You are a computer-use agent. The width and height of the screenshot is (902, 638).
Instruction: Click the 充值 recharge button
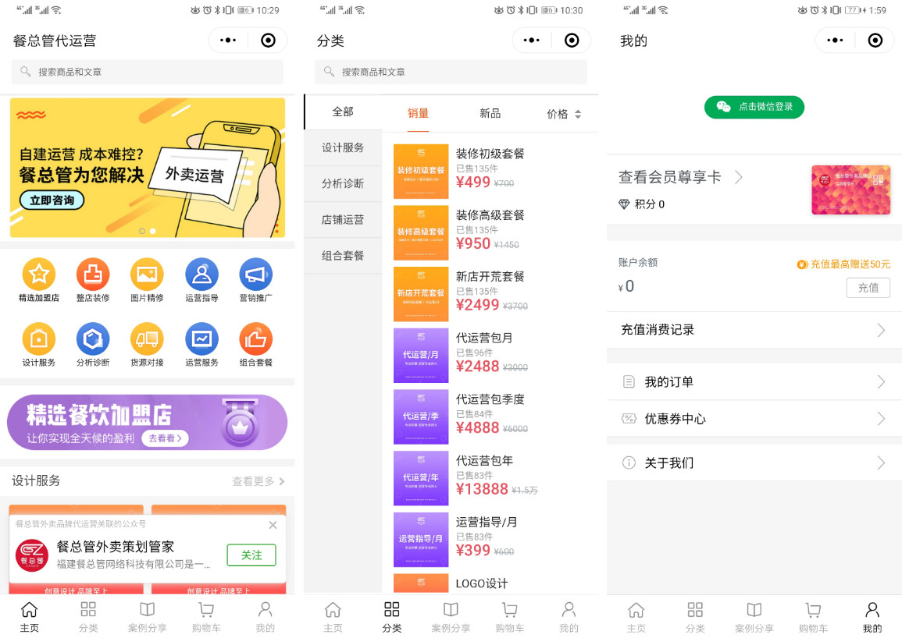(868, 288)
